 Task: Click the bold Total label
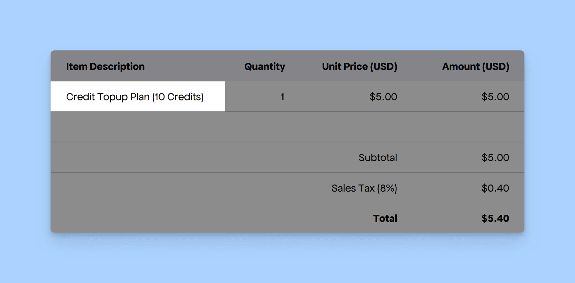coord(385,218)
